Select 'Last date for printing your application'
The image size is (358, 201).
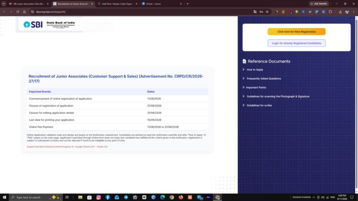click(x=52, y=120)
